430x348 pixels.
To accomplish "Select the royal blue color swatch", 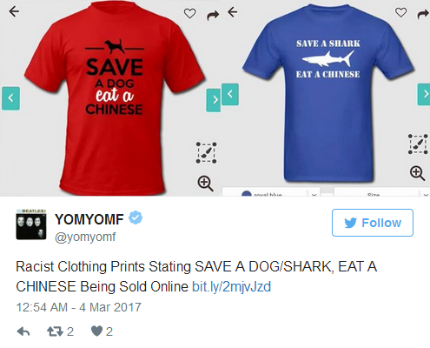I will (246, 194).
